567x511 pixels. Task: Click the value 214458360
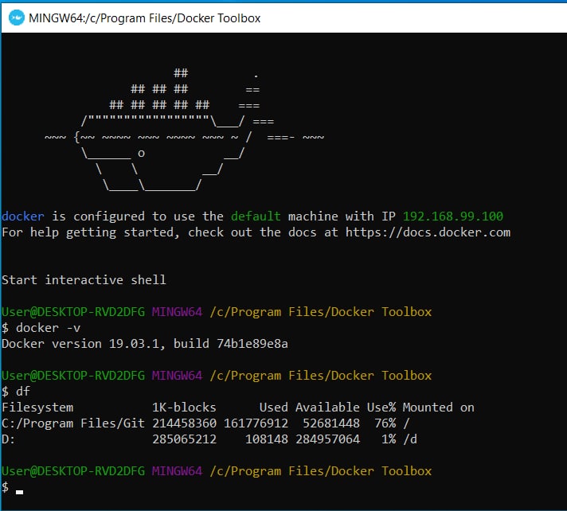tap(185, 423)
